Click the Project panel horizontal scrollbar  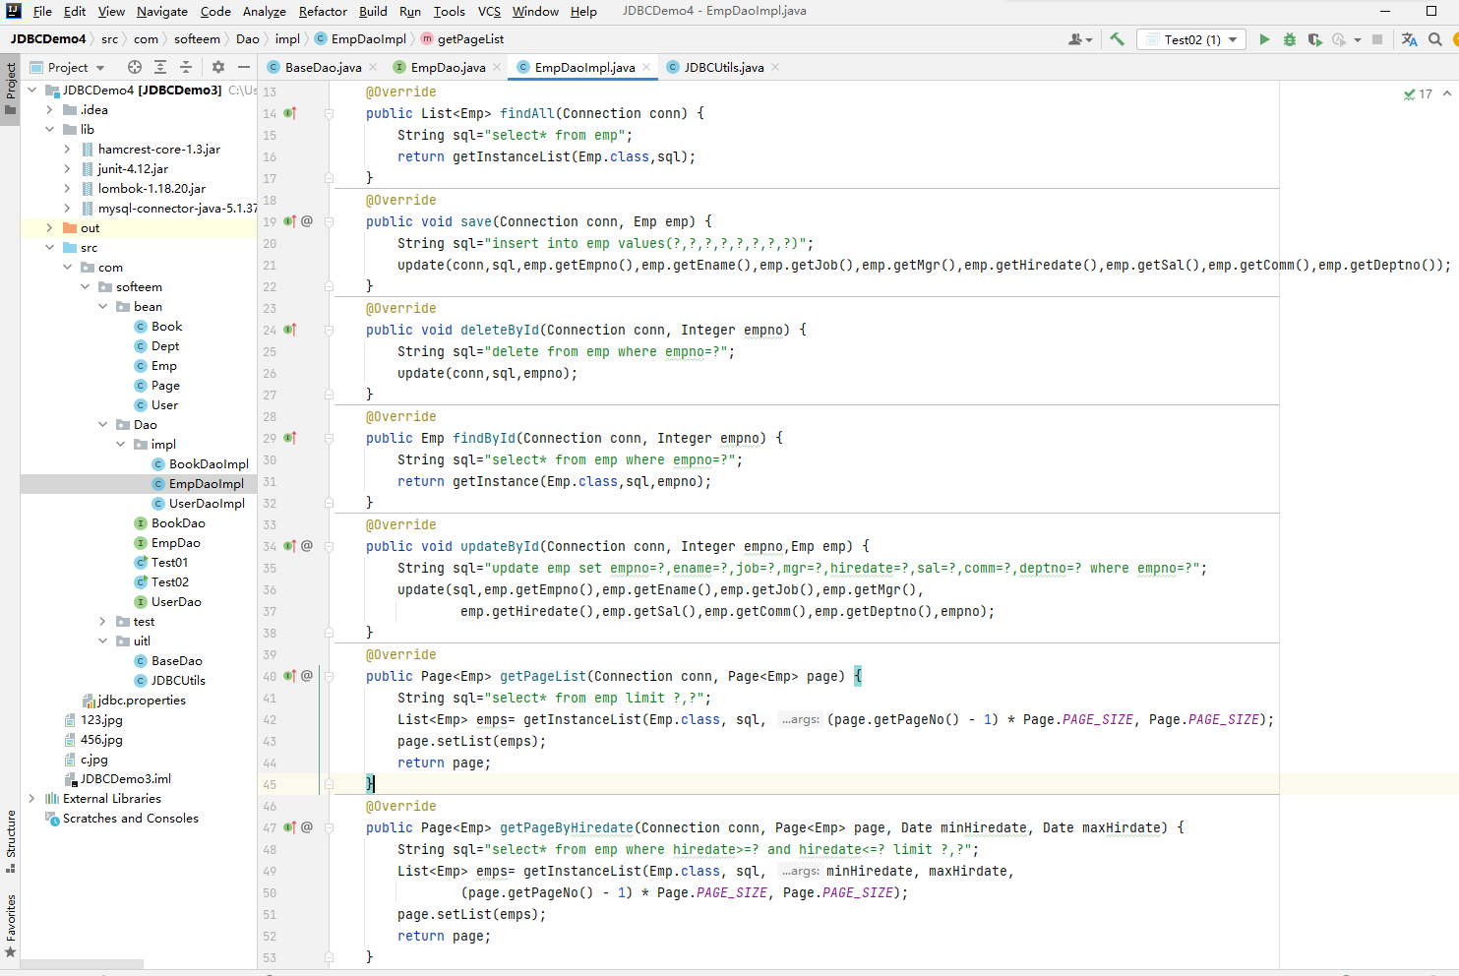82,964
